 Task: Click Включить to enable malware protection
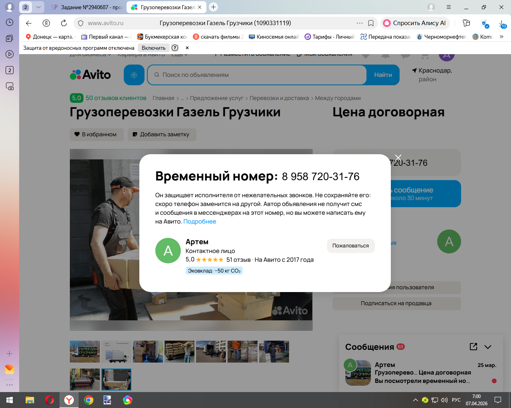click(x=154, y=48)
